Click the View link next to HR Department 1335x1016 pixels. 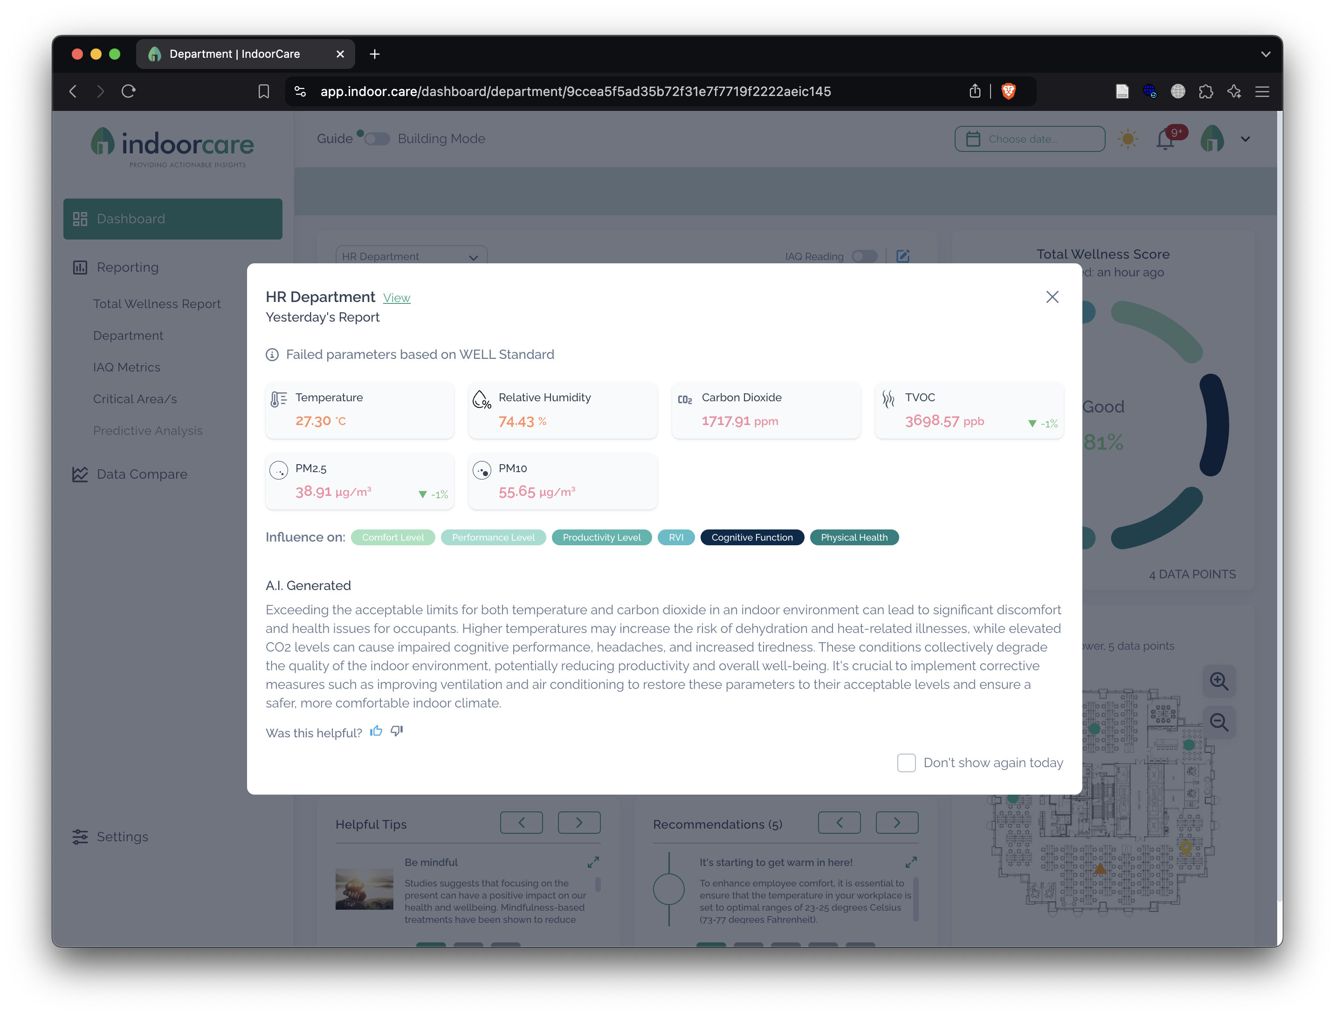pyautogui.click(x=396, y=297)
